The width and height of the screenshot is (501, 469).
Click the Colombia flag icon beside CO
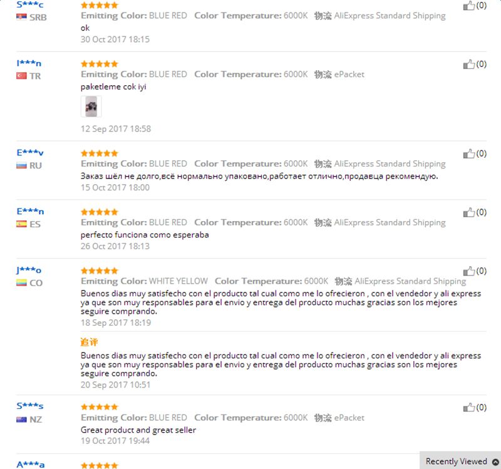coord(21,283)
